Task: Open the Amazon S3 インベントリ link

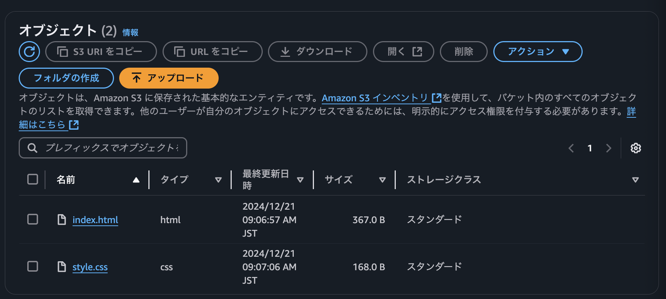Action: 375,98
